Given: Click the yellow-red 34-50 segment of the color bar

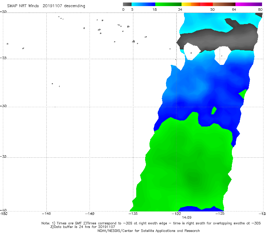Looking at the screenshot, I should point(197,4).
